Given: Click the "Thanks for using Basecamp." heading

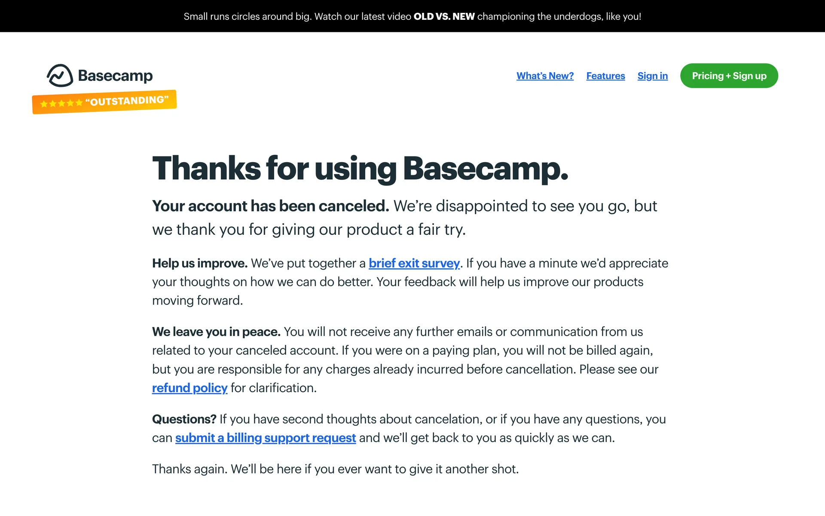Looking at the screenshot, I should click(360, 168).
